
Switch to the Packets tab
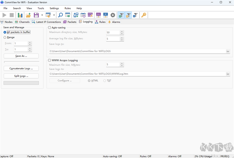point(70,22)
